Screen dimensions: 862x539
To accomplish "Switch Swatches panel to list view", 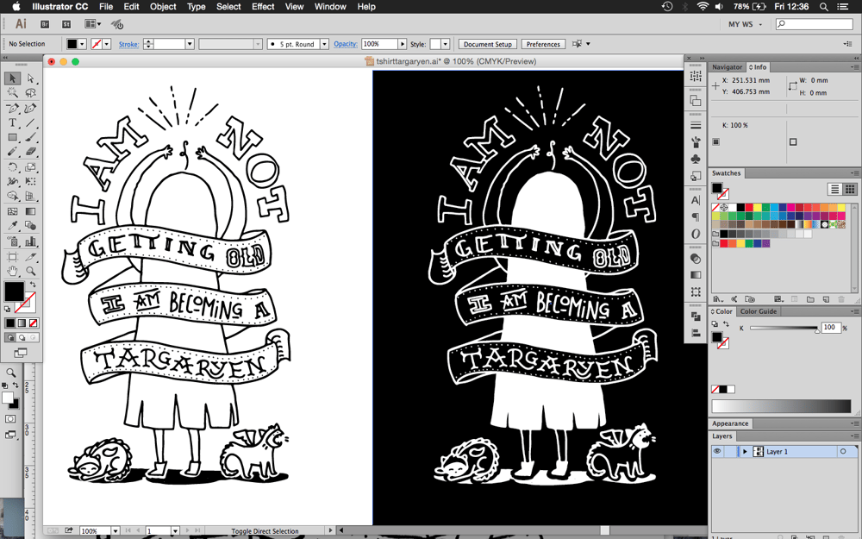I will (834, 189).
